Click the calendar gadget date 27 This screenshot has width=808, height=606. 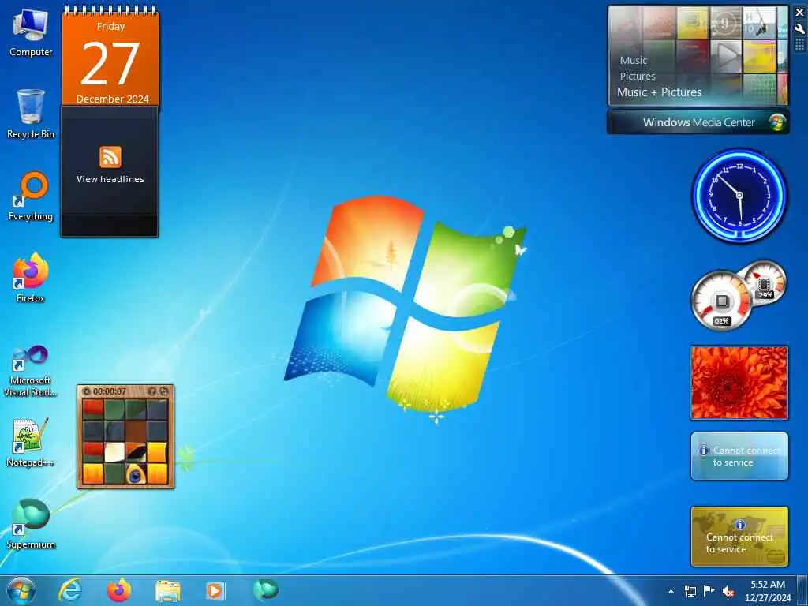click(110, 63)
